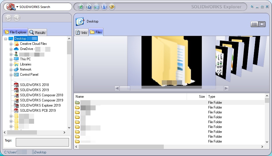Select Creative Cloud Files in tree
Image resolution: width=272 pixels, height=156 pixels.
point(33,44)
